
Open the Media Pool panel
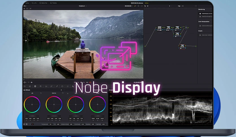coord(43,3)
